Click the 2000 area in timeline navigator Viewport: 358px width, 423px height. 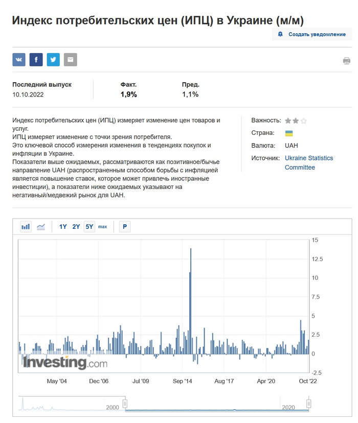point(112,406)
